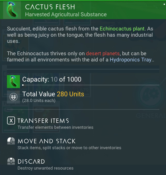Open the desert planets red link
The image size is (166, 175).
point(103,53)
